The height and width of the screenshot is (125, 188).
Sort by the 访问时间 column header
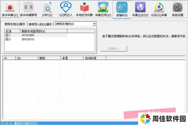(x=95, y=58)
